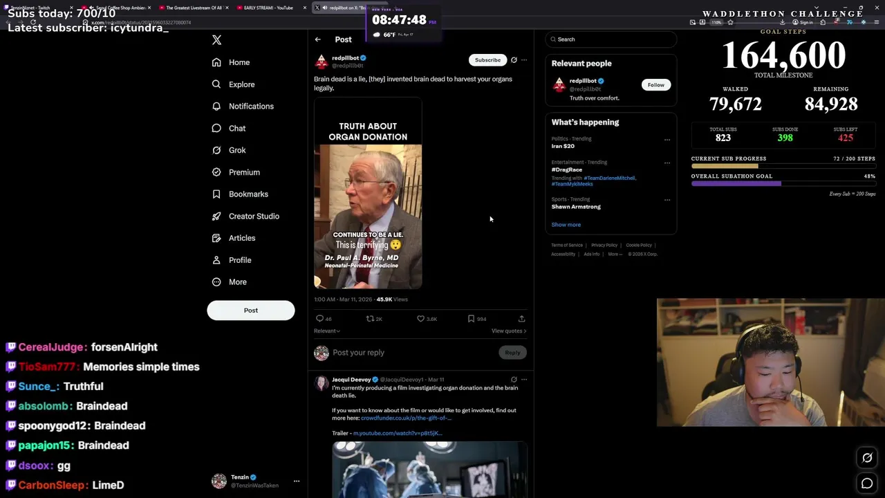885x498 pixels.
Task: Click the Reply button
Action: [x=512, y=353]
